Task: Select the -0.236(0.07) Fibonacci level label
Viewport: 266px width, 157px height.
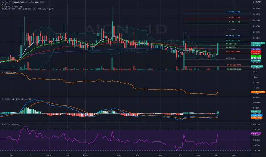Action: (x=233, y=65)
